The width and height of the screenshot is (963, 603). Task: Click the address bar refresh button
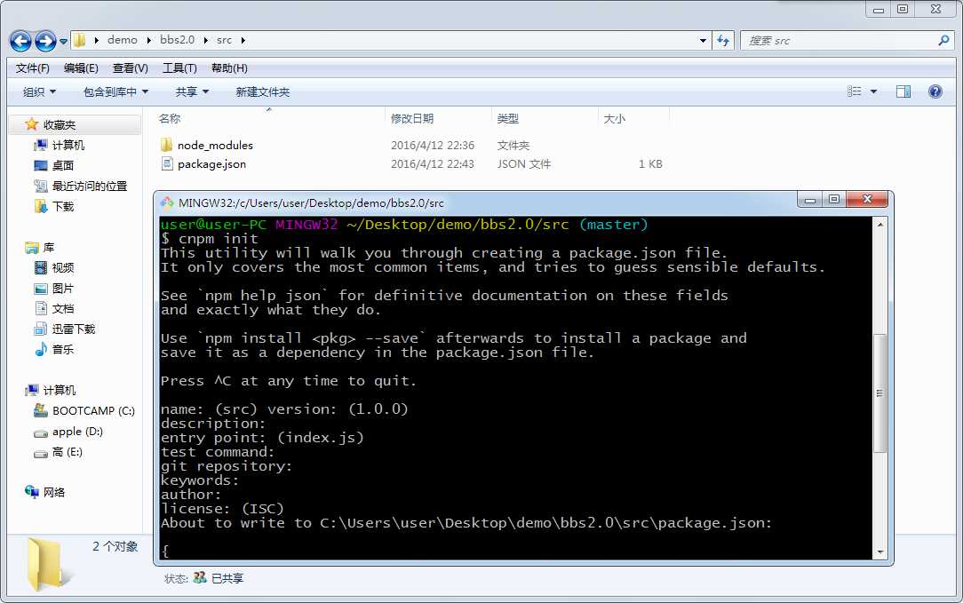[x=723, y=41]
